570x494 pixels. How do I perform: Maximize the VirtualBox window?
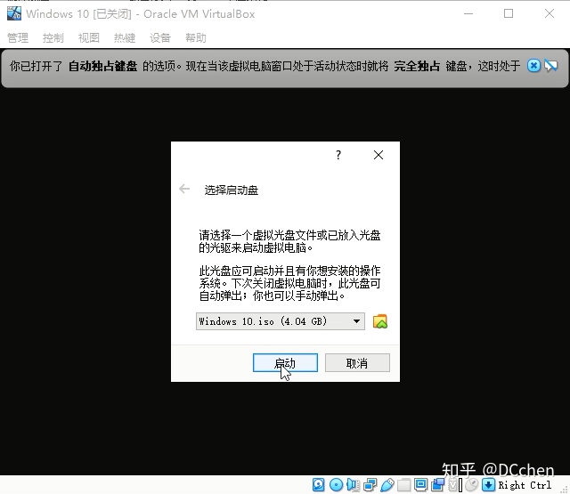[x=509, y=14]
